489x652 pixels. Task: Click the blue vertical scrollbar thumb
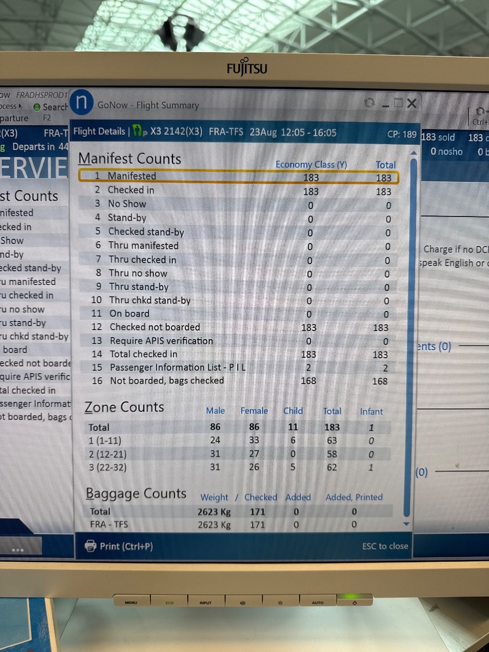click(414, 334)
